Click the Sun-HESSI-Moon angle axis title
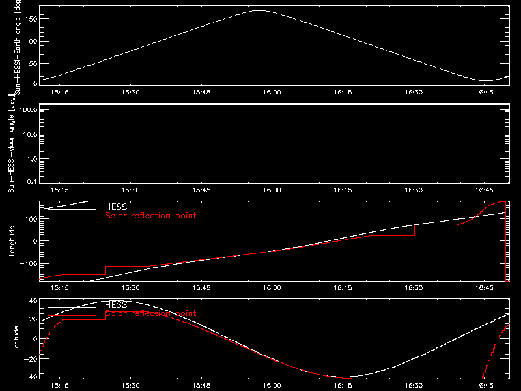The width and height of the screenshot is (521, 391). (11, 143)
